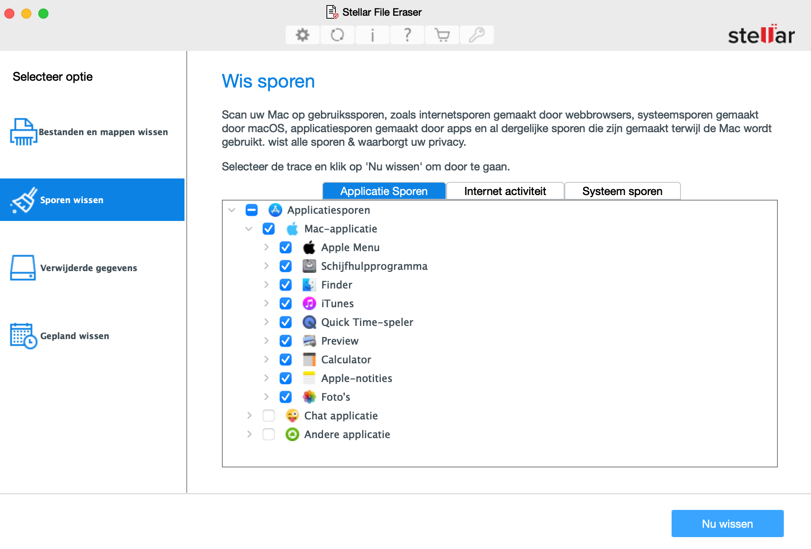The width and height of the screenshot is (811, 549).
Task: Select Gepland wissen option
Action: click(x=92, y=336)
